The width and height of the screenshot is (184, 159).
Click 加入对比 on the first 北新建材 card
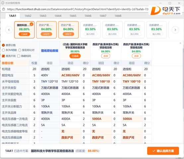[x=91, y=34]
